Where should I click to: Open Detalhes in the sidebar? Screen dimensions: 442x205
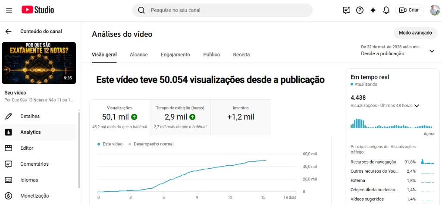tap(38, 116)
